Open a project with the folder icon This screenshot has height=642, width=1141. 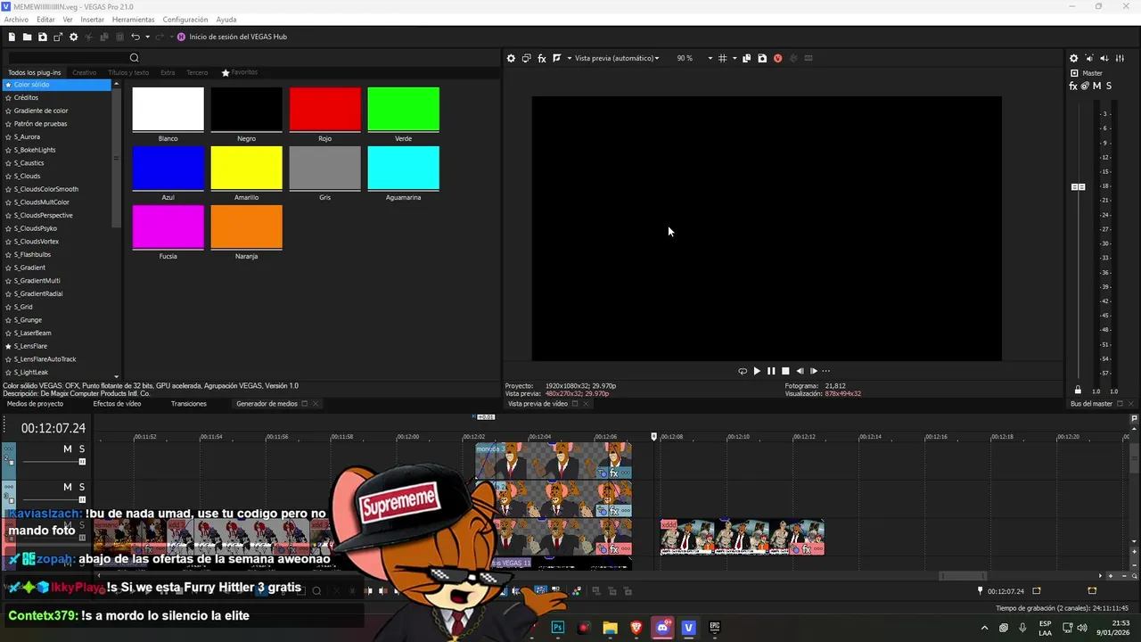(x=27, y=37)
